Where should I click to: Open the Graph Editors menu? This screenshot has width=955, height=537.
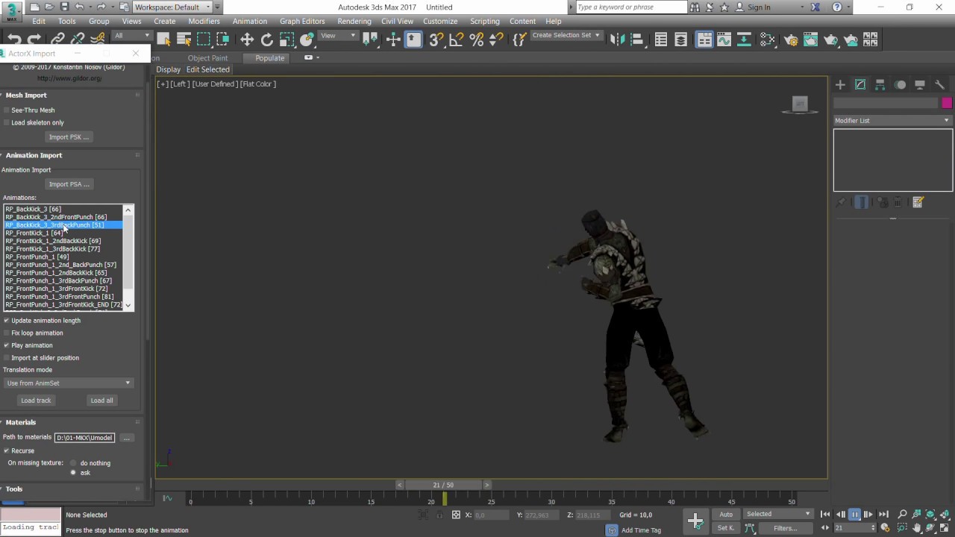click(302, 22)
